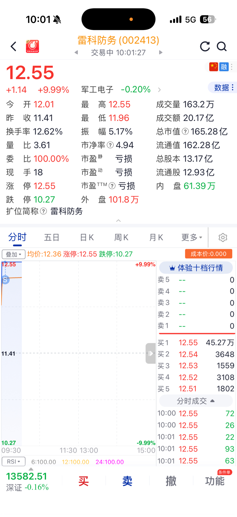
Task: Open the 数据 data button
Action: click(224, 88)
